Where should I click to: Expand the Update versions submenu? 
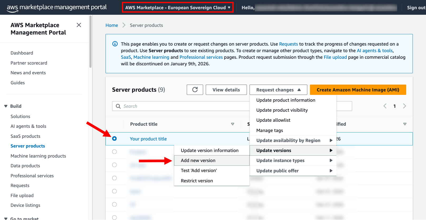click(x=293, y=150)
